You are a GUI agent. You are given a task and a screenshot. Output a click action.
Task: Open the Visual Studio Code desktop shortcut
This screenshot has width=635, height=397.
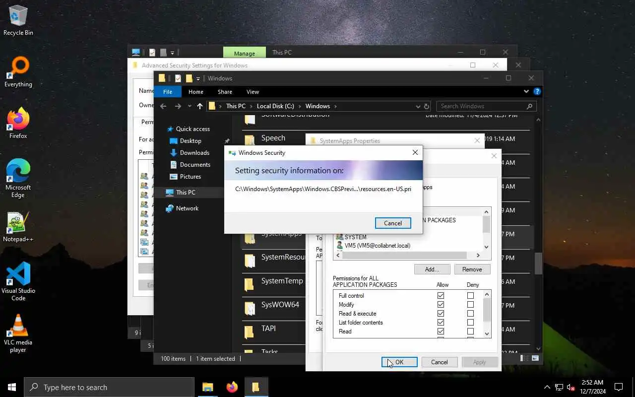18,282
